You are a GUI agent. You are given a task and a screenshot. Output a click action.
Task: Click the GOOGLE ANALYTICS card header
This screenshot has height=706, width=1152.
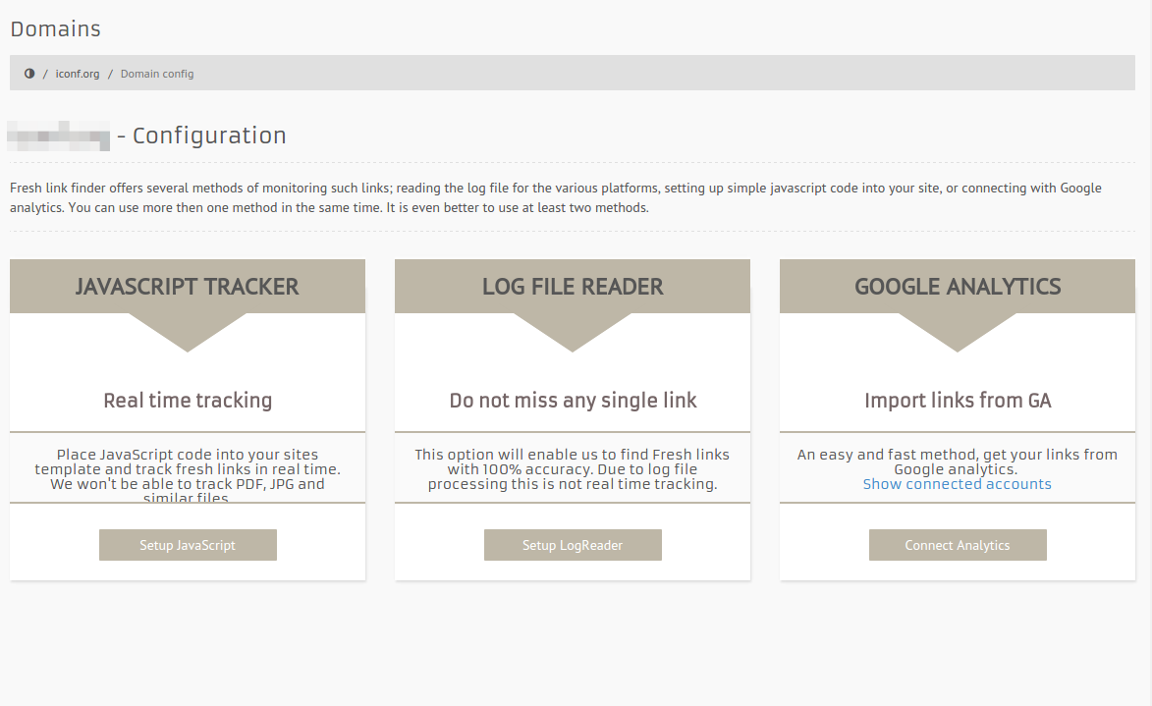tap(958, 287)
